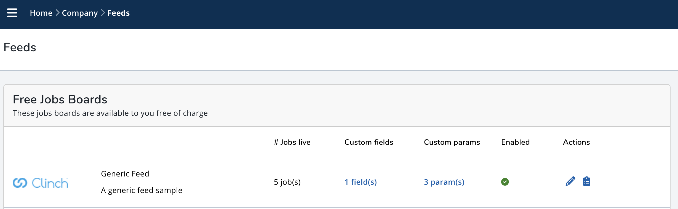Screen dimensions: 678x209
Task: Click the Generic Feed name
Action: click(x=125, y=174)
